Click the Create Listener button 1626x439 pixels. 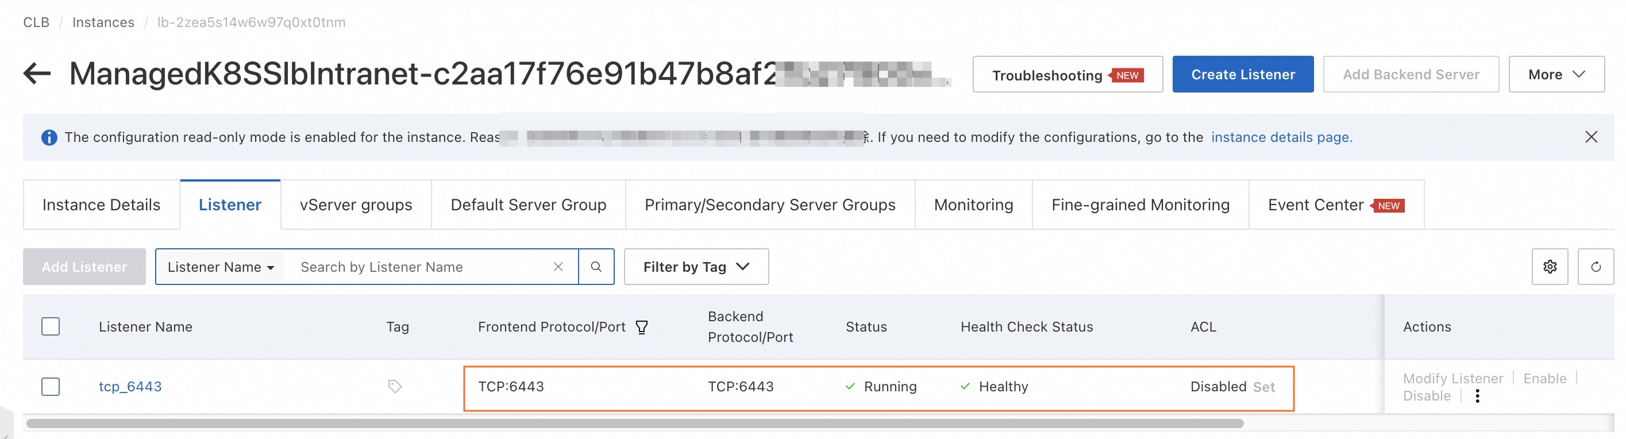(1242, 75)
